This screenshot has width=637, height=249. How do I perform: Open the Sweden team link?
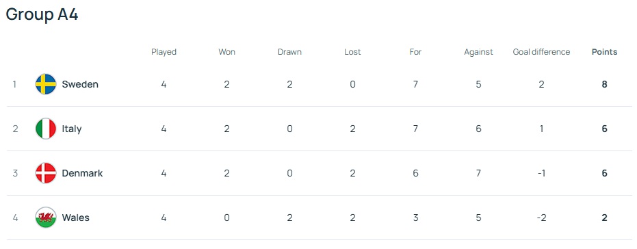point(80,84)
